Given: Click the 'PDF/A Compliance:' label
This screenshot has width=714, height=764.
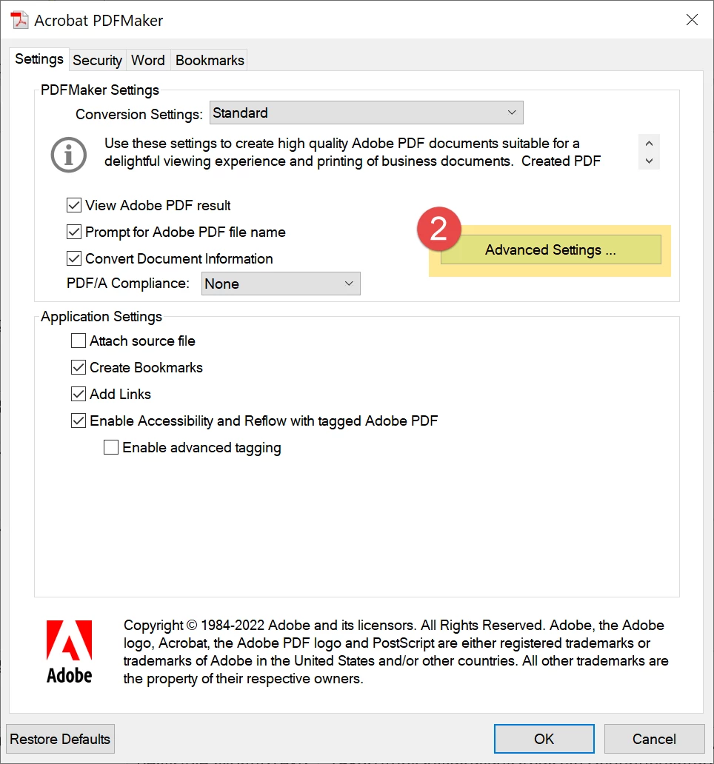Looking at the screenshot, I should point(127,284).
